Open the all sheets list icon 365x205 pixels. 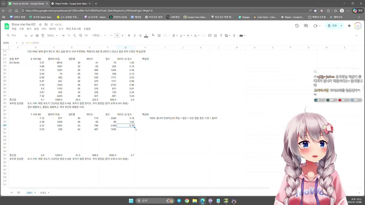(19, 193)
